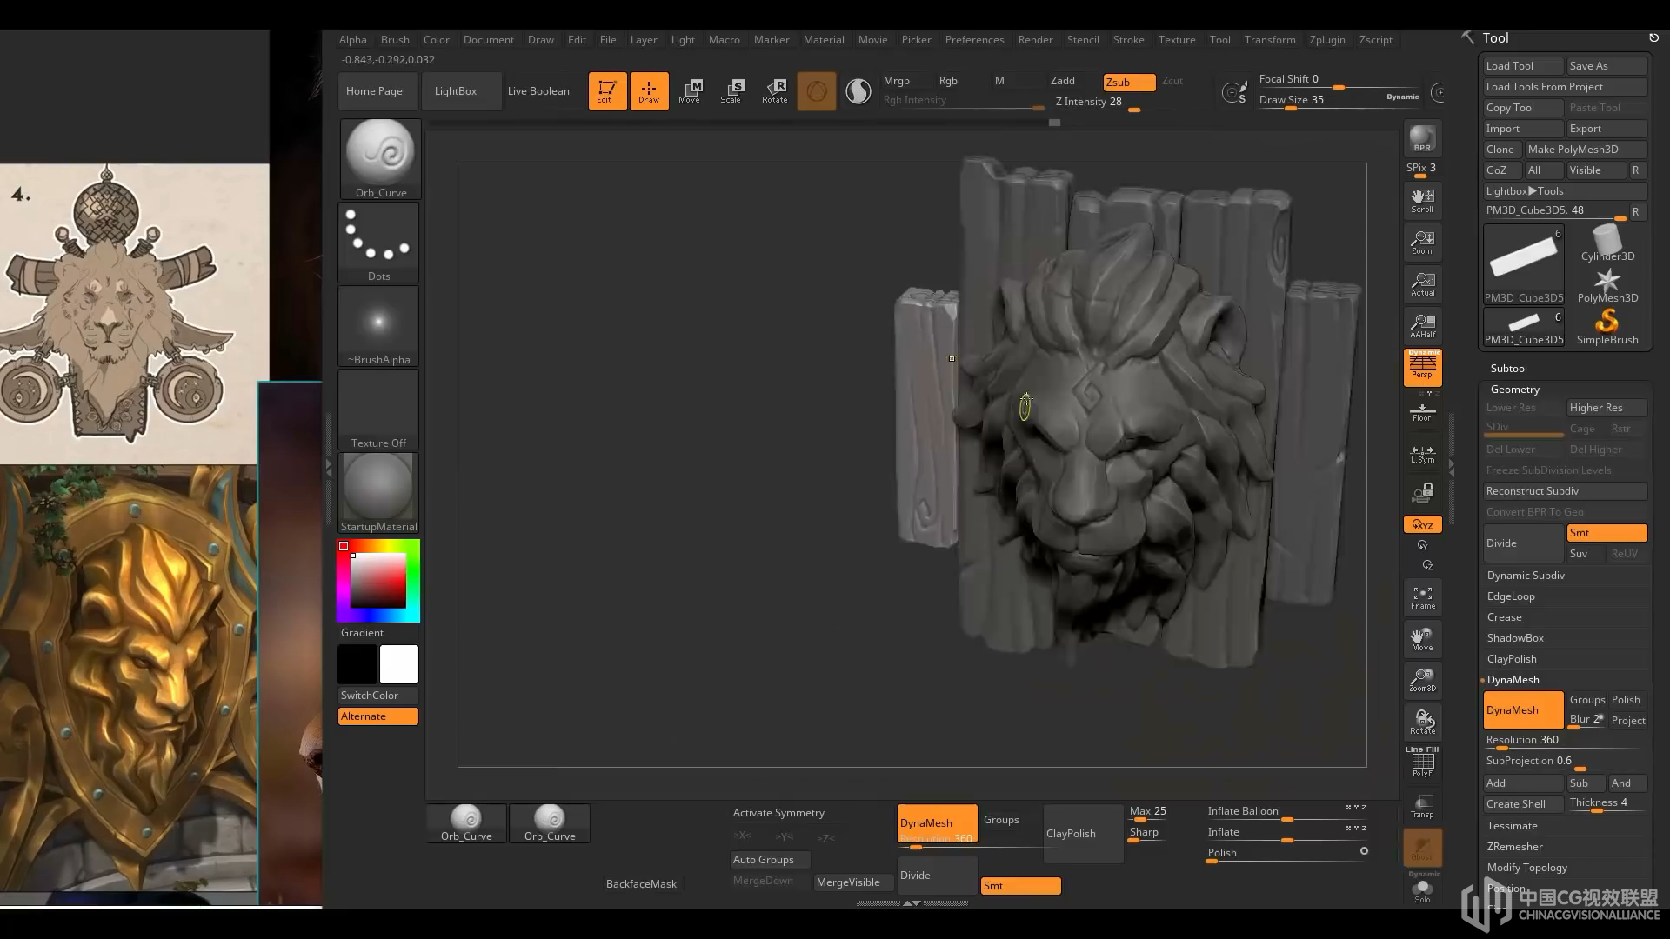
Task: Open the Zplugin menu
Action: tap(1327, 40)
